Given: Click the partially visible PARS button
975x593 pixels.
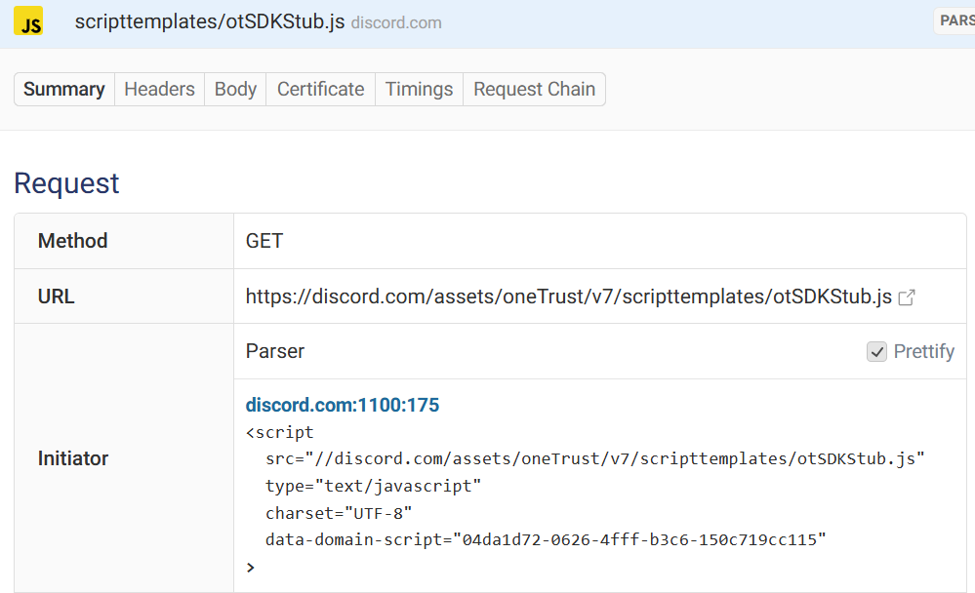Looking at the screenshot, I should (955, 20).
